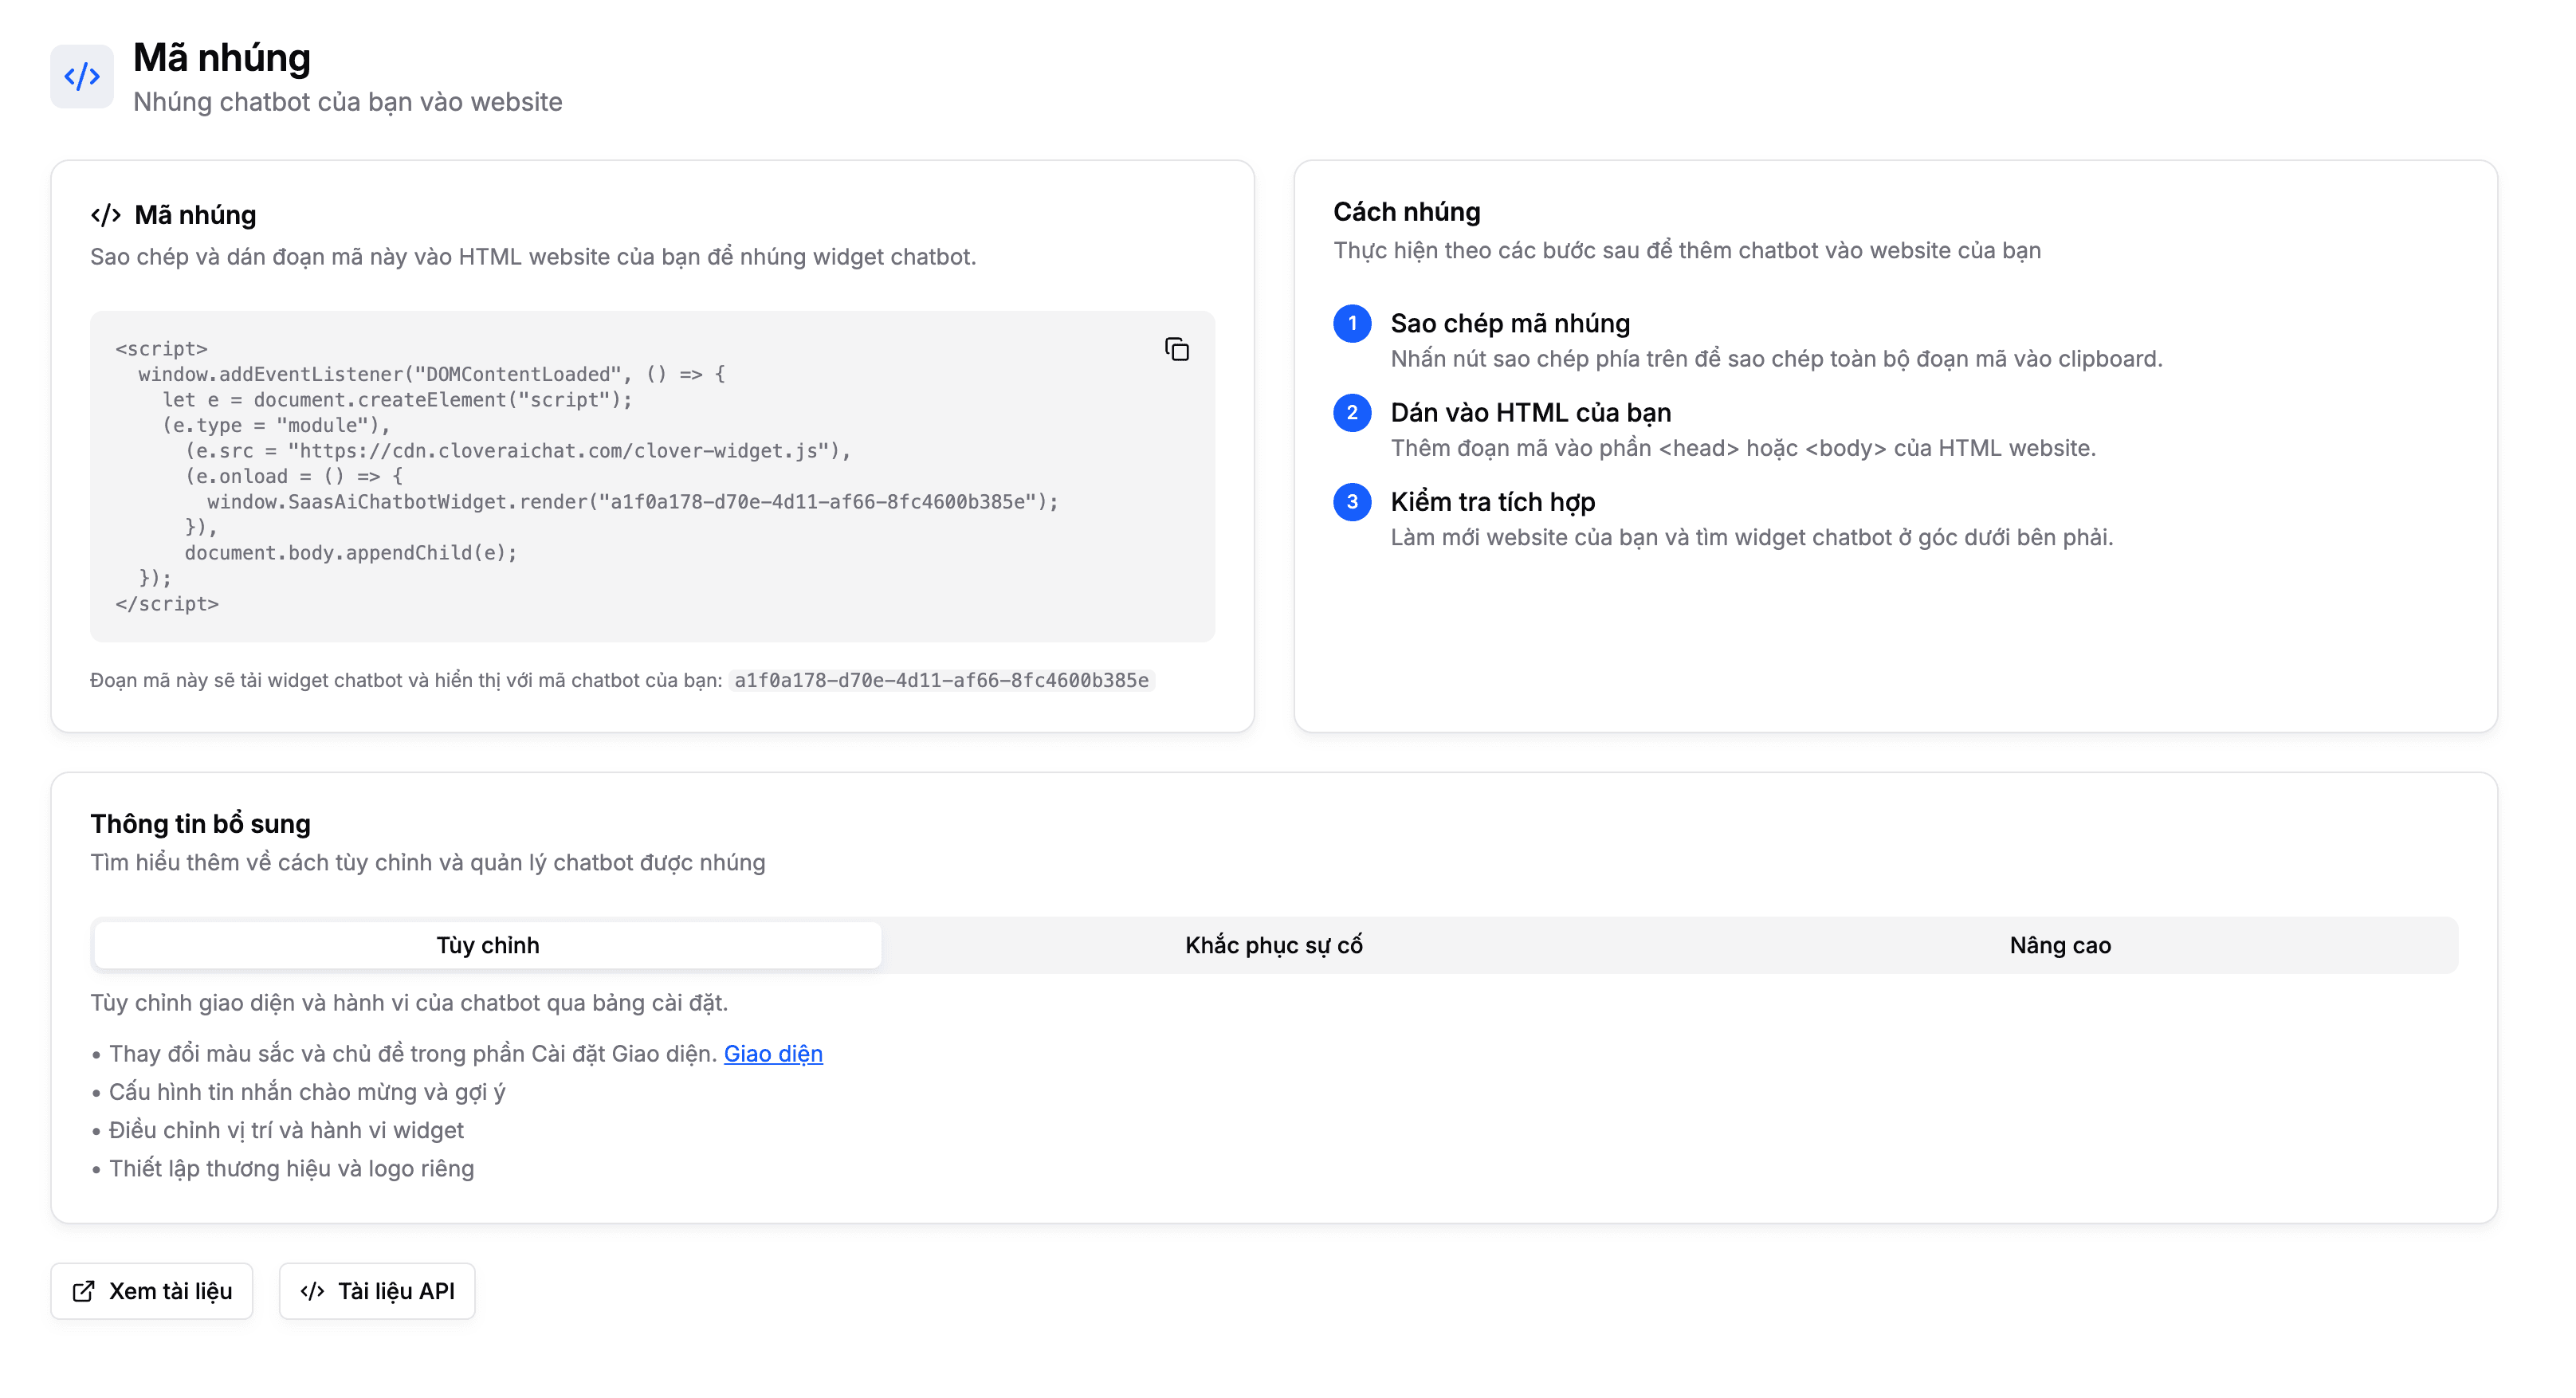Select the Nâng cao tab
The width and height of the screenshot is (2576, 1398).
pyautogui.click(x=2059, y=945)
